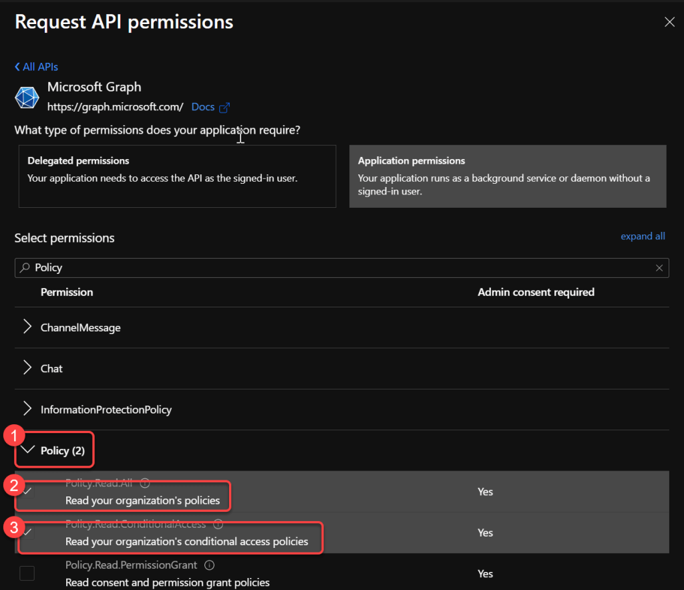This screenshot has height=590, width=684.
Task: Enable the Policy.Read.PermissionGrant checkbox
Action: [x=27, y=573]
